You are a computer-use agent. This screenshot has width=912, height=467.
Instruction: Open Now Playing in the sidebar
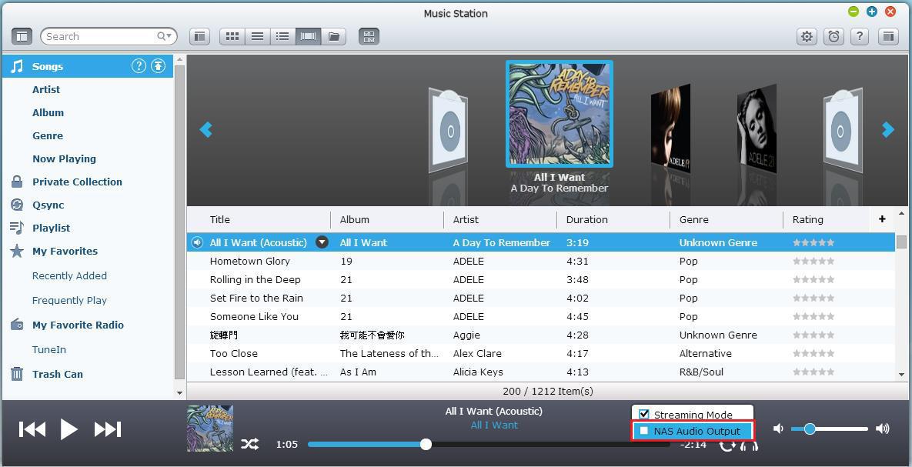click(64, 158)
